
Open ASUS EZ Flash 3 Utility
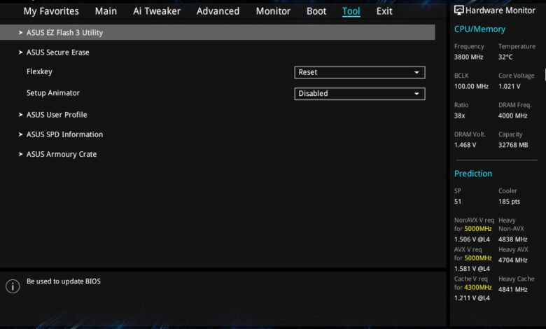pos(217,32)
